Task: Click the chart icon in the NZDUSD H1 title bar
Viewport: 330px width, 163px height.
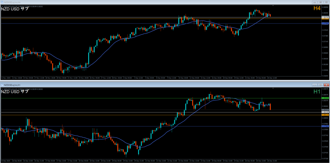Action: (2, 85)
